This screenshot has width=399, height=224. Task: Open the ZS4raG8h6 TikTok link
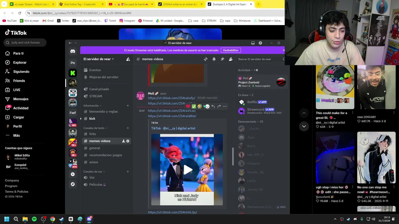pos(172,116)
